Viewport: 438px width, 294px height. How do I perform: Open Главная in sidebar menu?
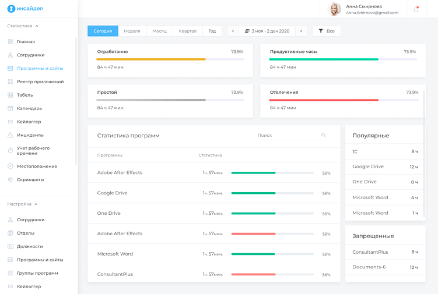point(26,41)
